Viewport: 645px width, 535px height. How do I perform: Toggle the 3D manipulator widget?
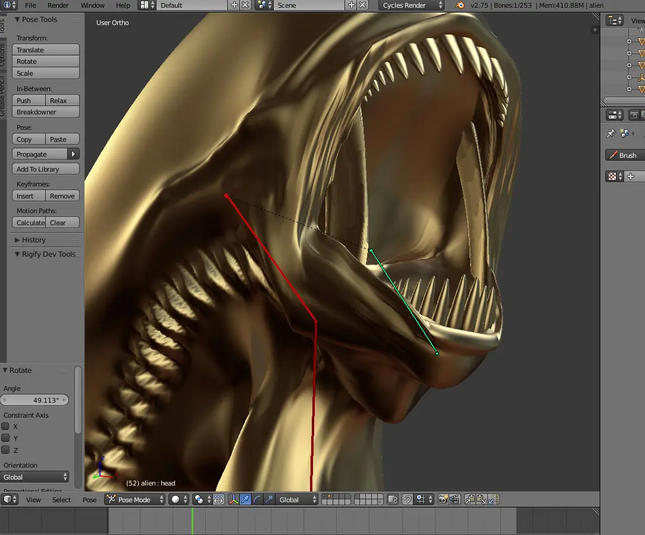coord(233,500)
